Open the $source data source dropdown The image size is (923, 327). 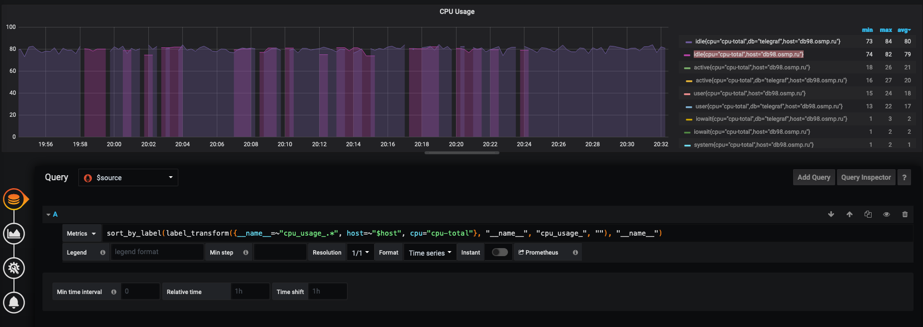(128, 178)
